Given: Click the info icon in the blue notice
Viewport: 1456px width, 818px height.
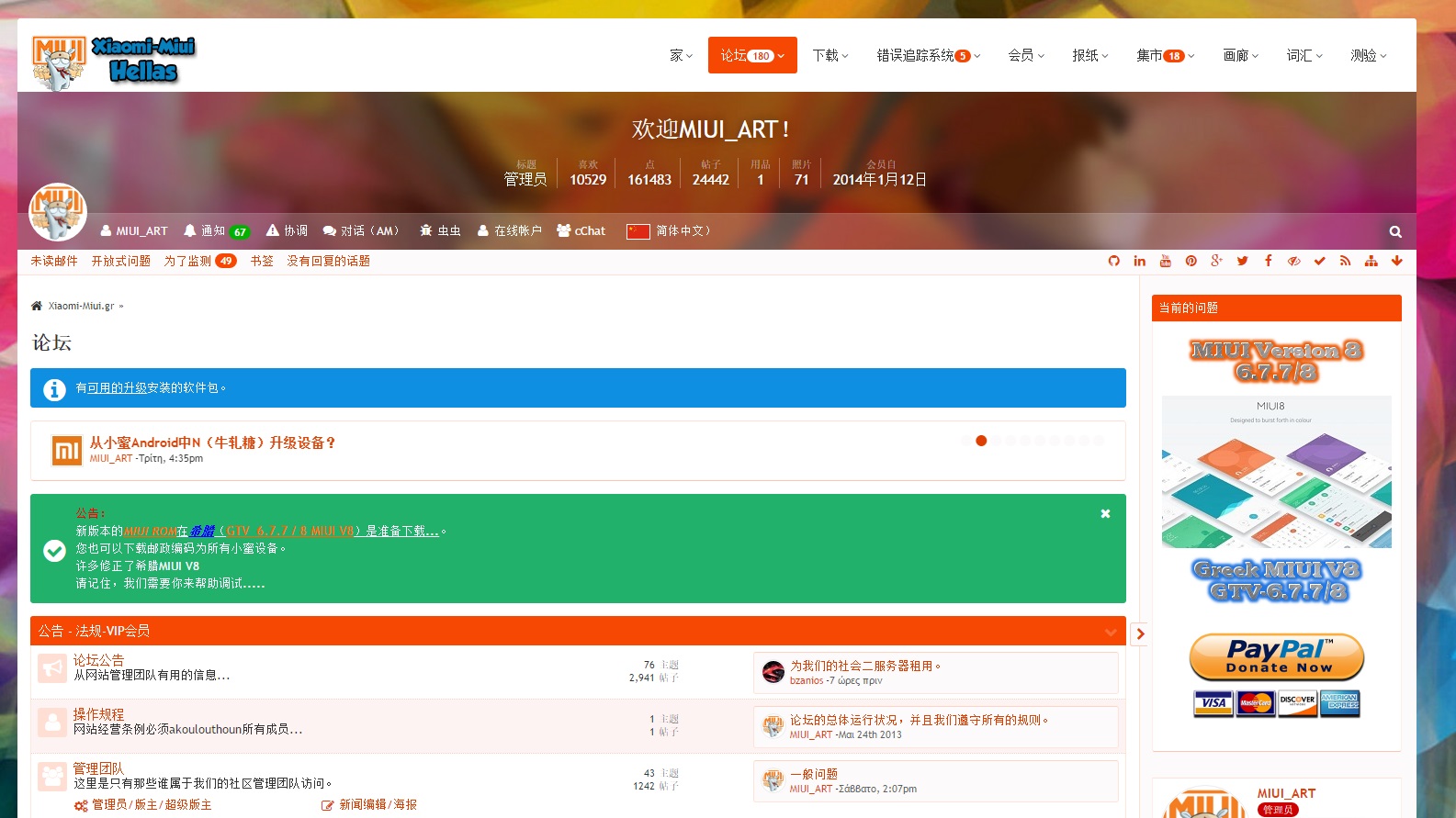Looking at the screenshot, I should [x=54, y=389].
